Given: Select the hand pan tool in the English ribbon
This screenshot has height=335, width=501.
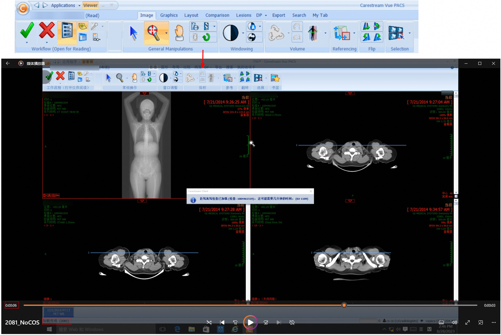Looking at the screenshot, I should [x=179, y=33].
